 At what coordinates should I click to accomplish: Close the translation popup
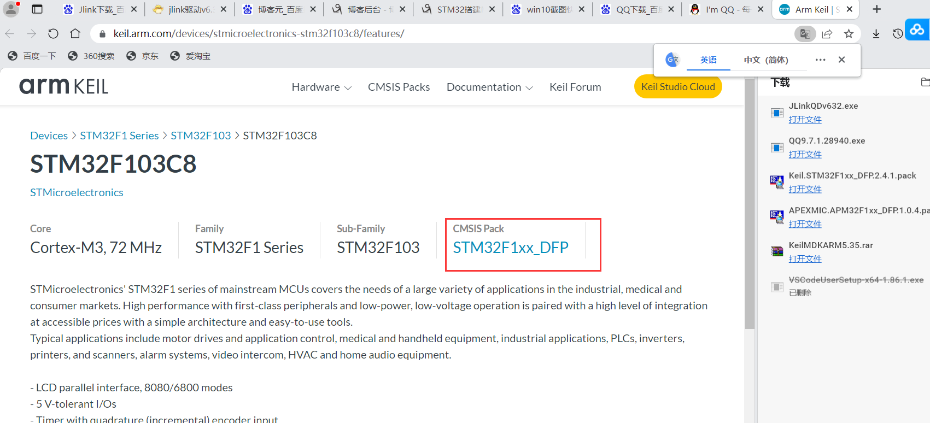(x=841, y=60)
